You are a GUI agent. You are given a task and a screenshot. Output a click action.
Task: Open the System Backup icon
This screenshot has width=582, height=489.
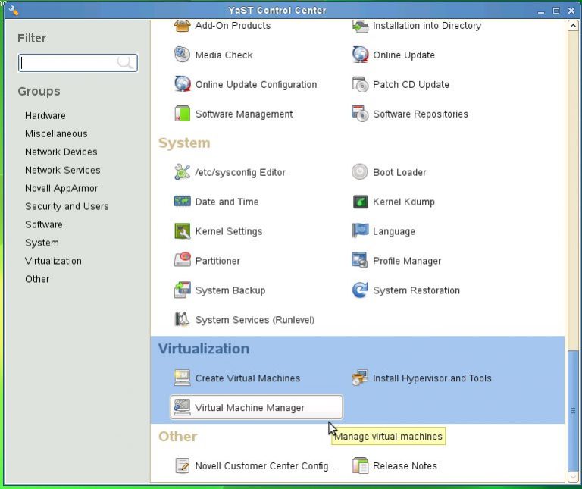[x=182, y=290]
